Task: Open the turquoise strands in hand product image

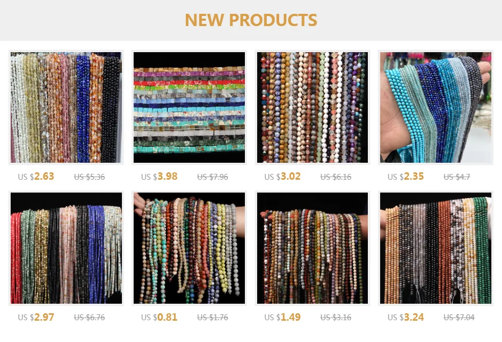Action: click(x=435, y=107)
